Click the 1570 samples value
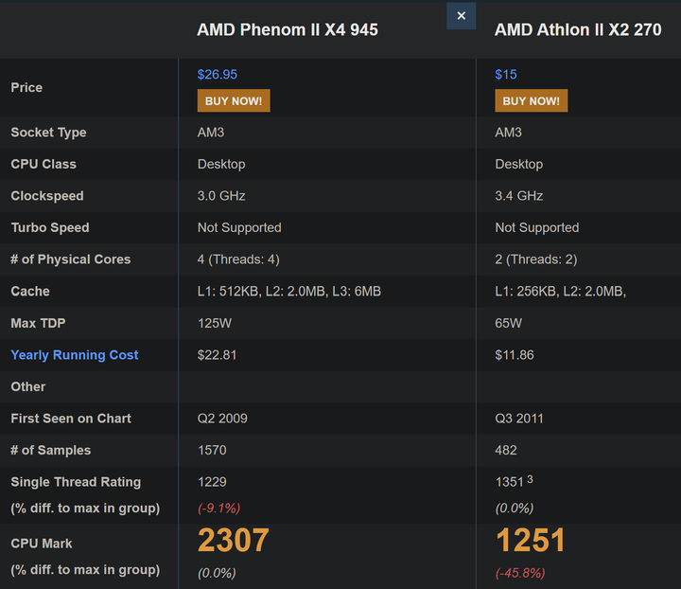 coord(212,451)
